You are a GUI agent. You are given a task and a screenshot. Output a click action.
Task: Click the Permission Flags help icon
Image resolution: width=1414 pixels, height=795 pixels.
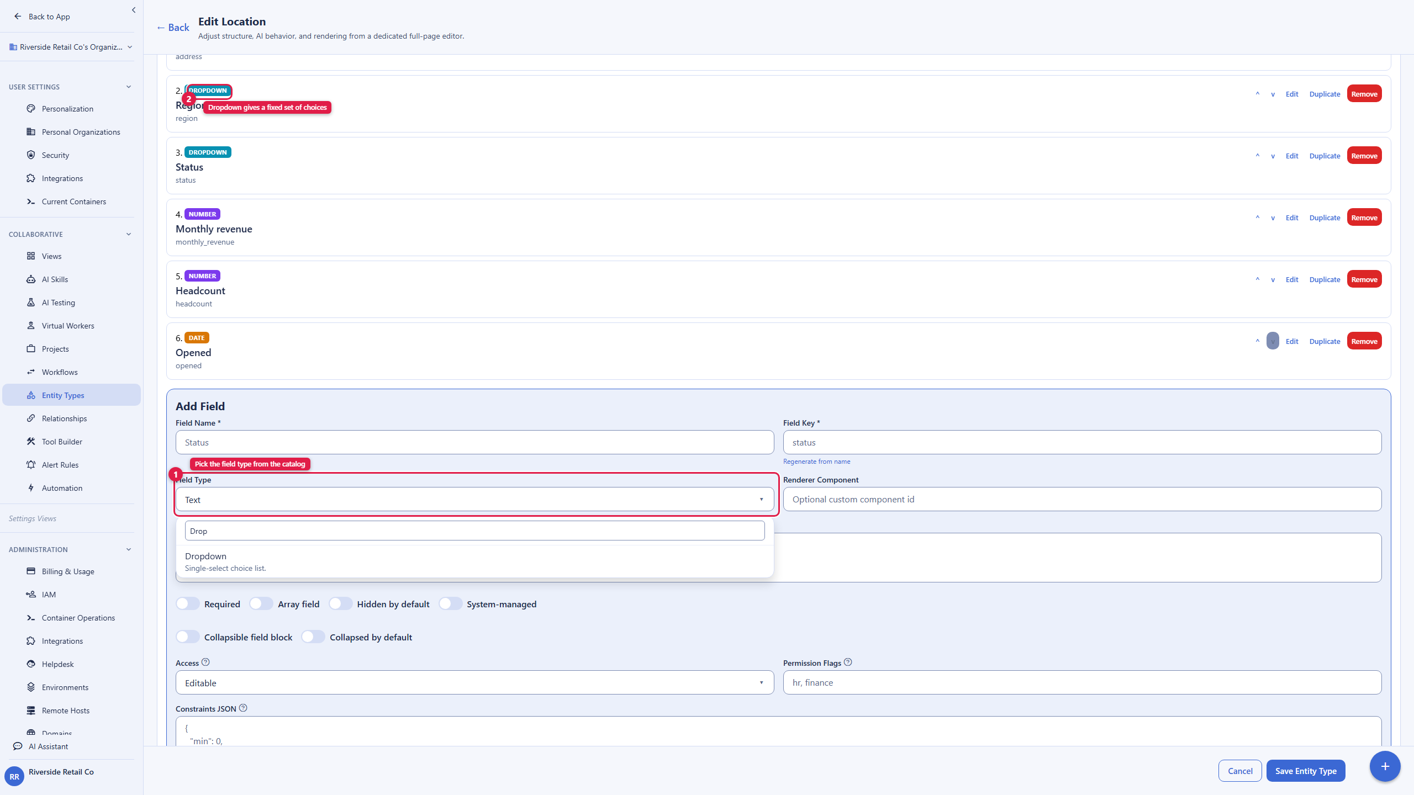pos(848,662)
